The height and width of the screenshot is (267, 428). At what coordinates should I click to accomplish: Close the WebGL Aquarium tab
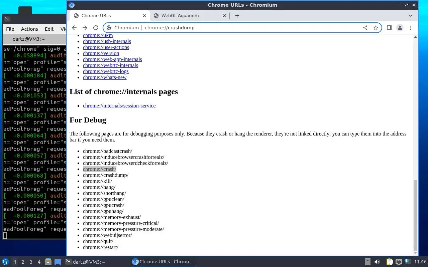224,16
